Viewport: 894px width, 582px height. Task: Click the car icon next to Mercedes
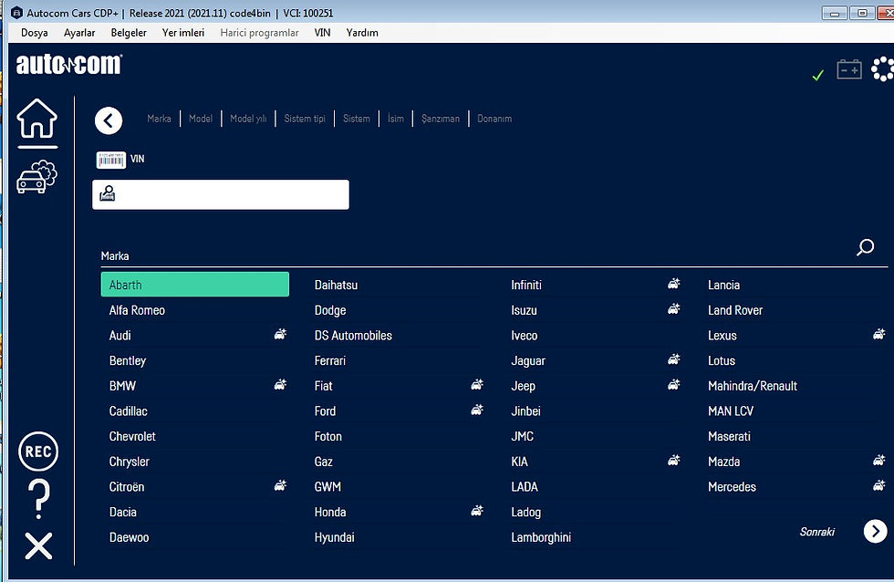tap(879, 485)
